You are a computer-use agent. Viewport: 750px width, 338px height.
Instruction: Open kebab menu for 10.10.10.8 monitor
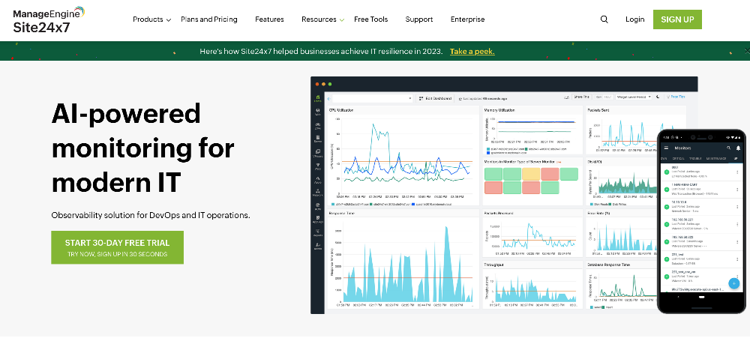coord(737,207)
